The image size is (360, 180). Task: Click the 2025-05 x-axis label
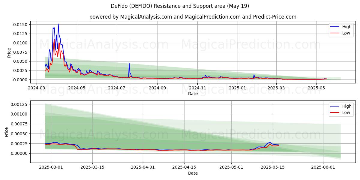pos(316,88)
